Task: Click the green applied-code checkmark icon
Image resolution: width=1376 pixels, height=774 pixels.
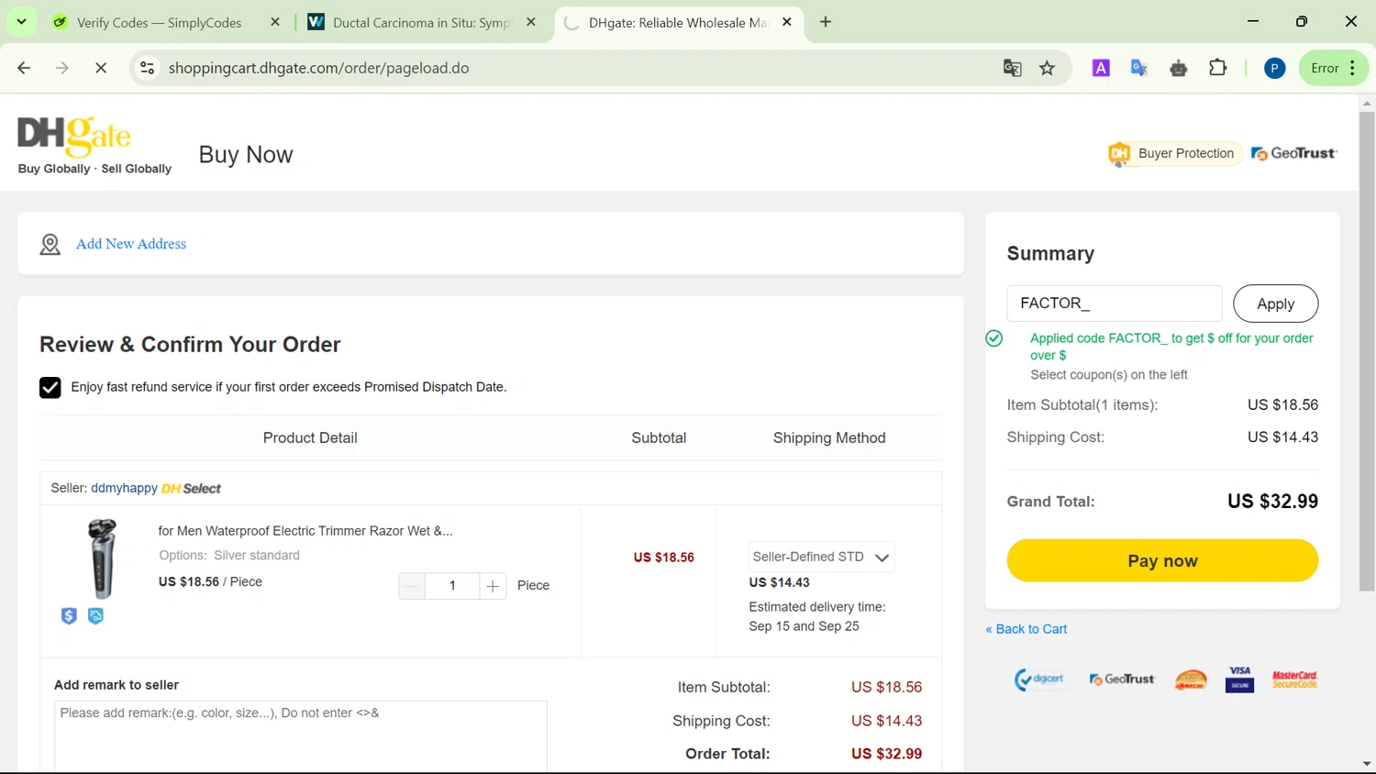Action: 993,338
